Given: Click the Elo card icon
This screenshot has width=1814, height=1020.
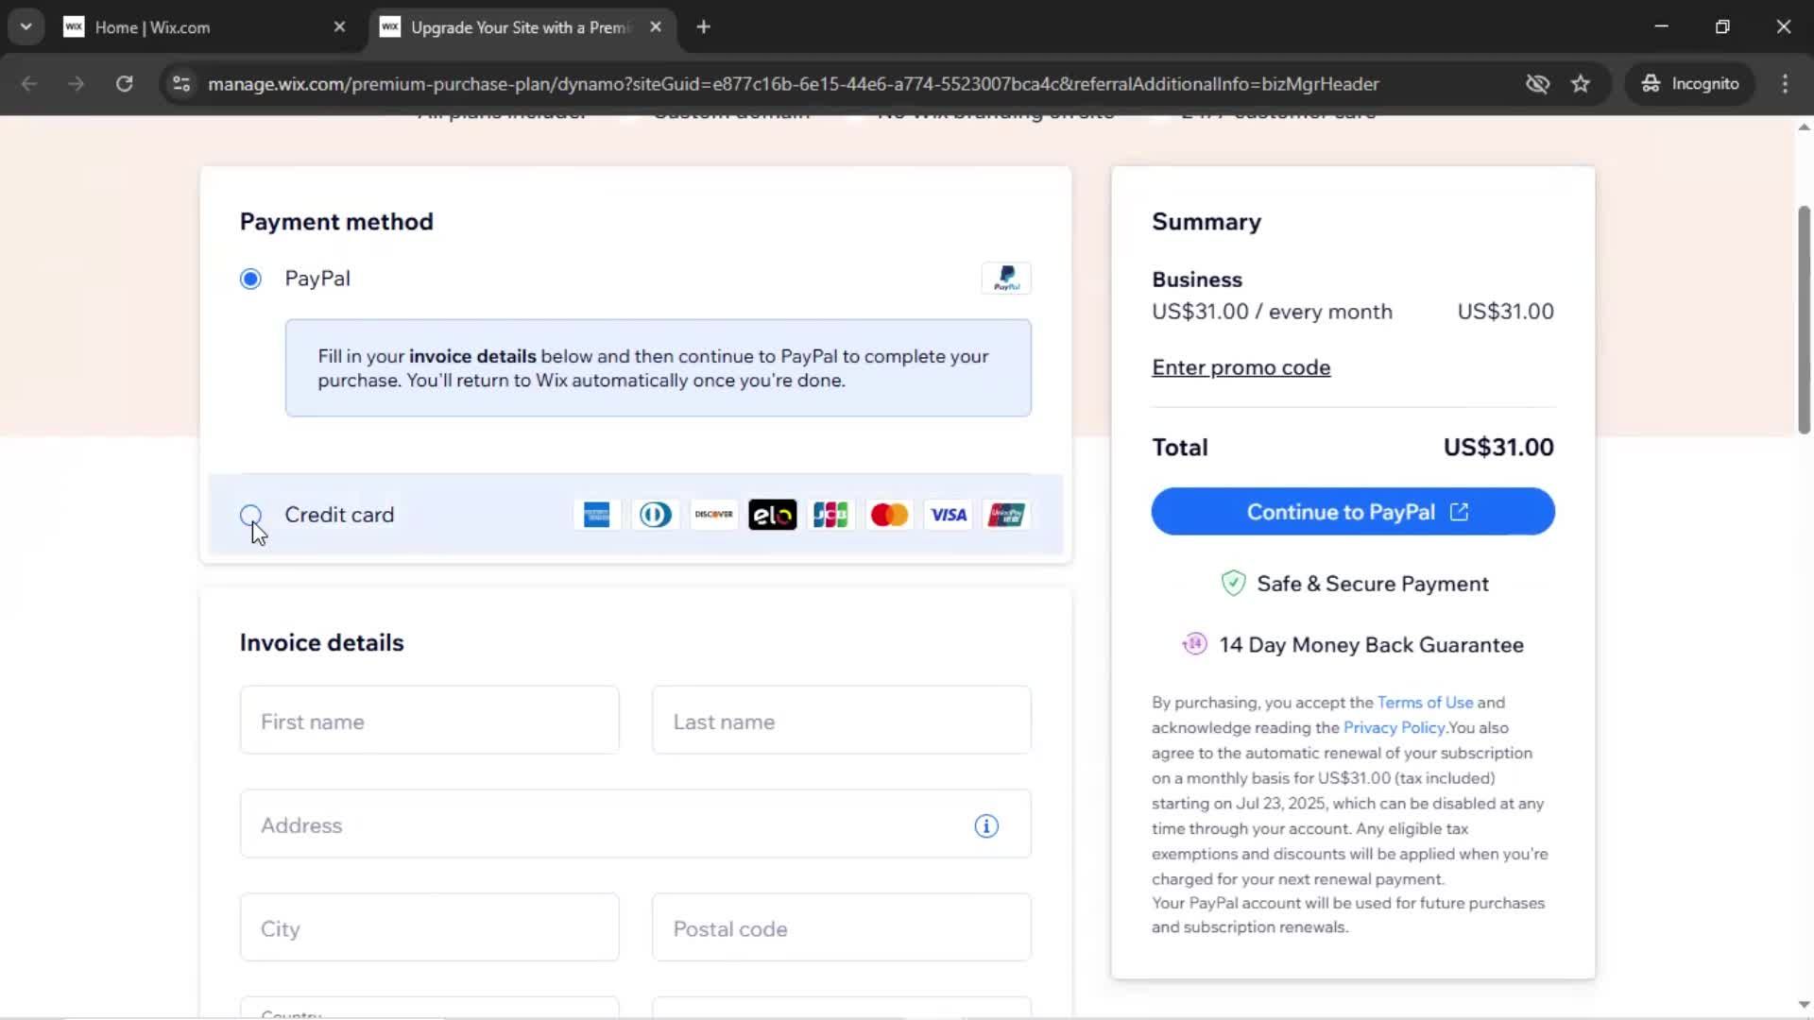Looking at the screenshot, I should tap(773, 515).
